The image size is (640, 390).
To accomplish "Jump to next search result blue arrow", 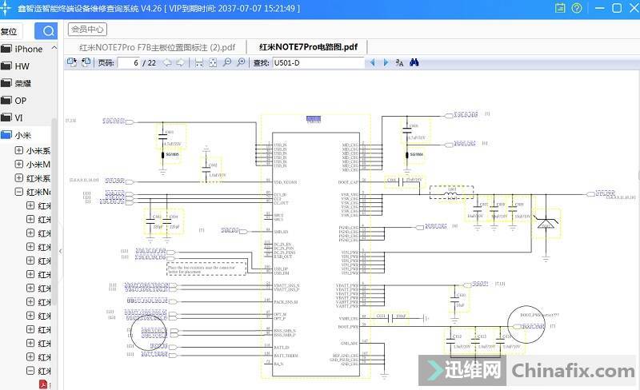I will point(385,62).
